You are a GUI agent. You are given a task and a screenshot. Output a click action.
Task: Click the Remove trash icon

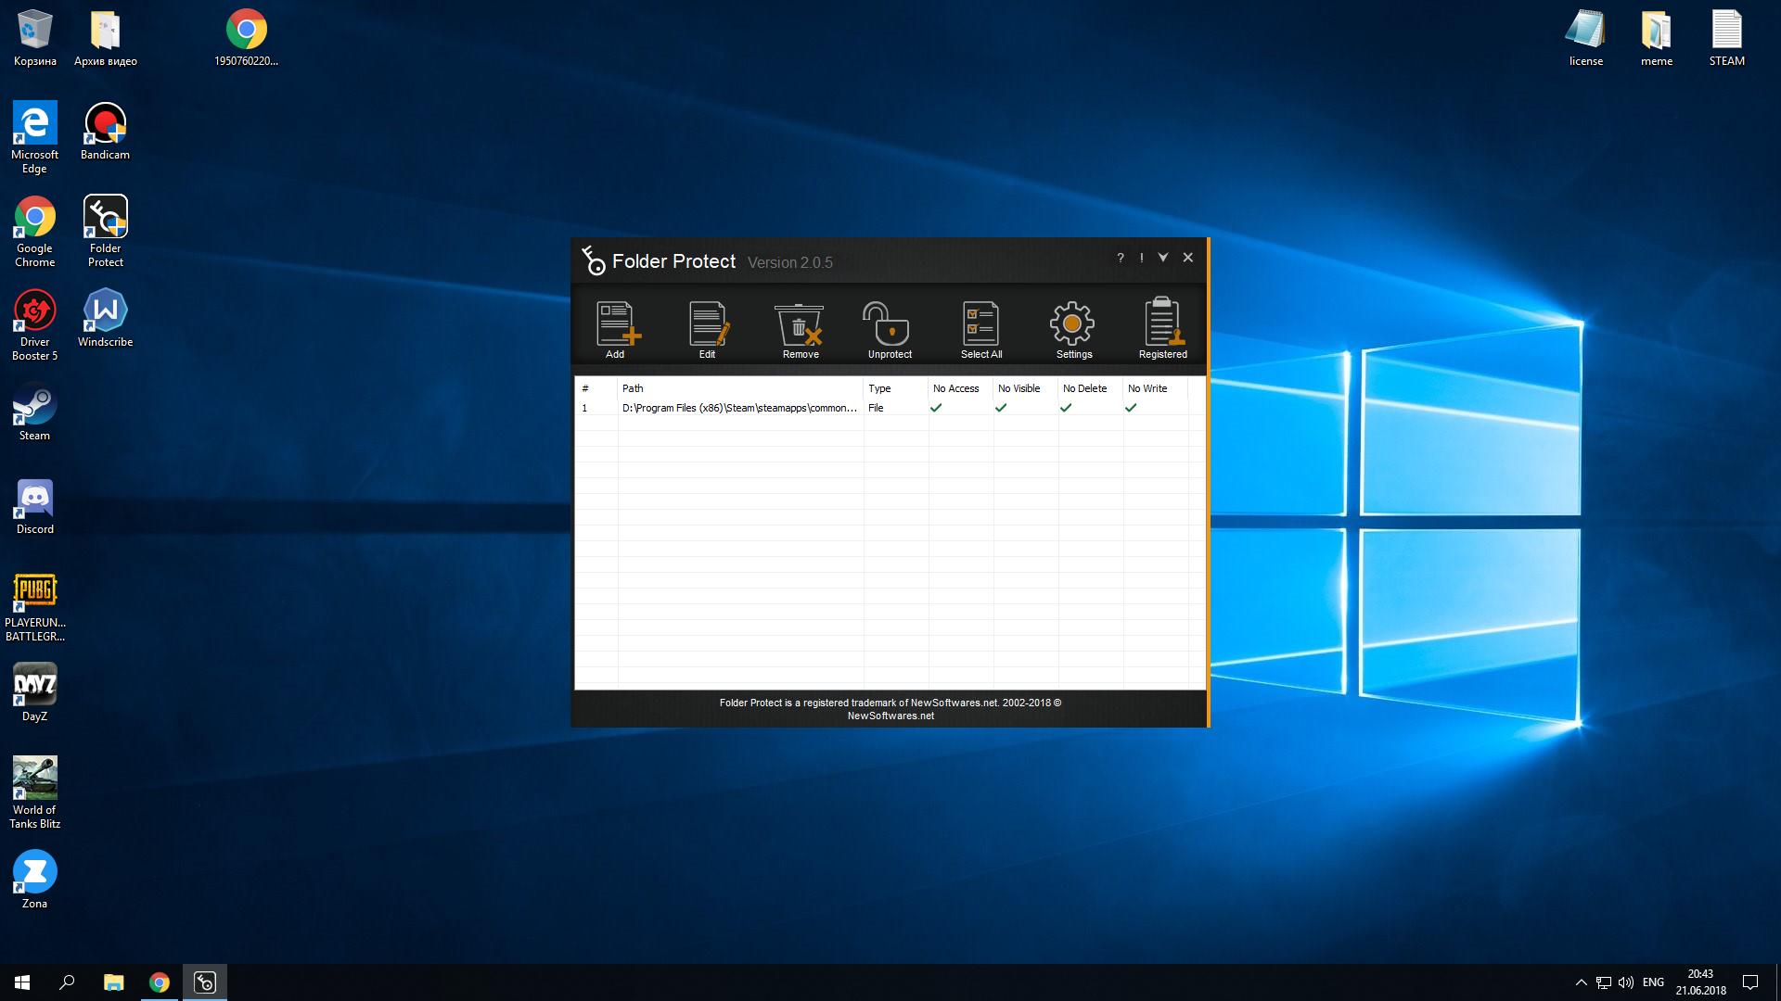click(x=800, y=327)
